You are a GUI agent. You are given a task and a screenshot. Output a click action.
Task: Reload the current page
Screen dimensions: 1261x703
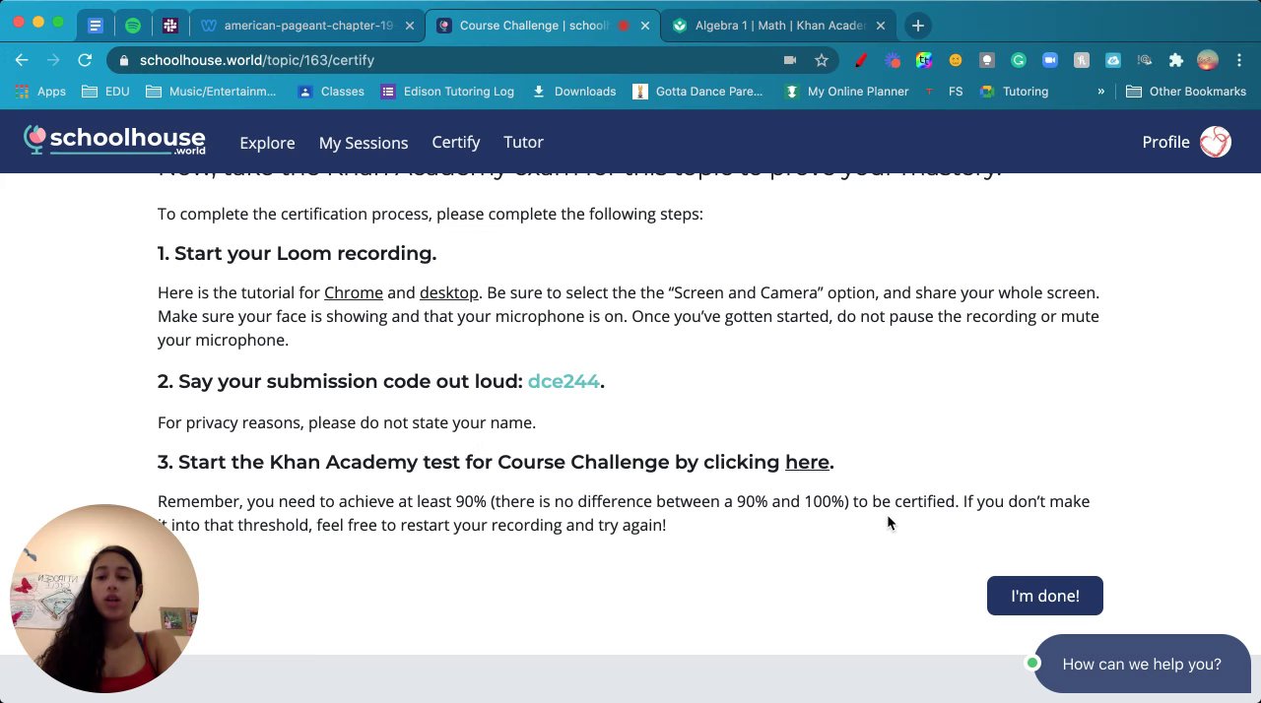click(85, 60)
